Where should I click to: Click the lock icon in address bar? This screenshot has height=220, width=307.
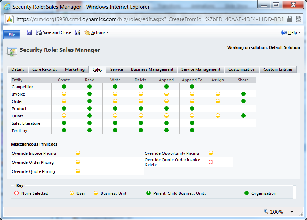pyautogui.click(x=290, y=19)
